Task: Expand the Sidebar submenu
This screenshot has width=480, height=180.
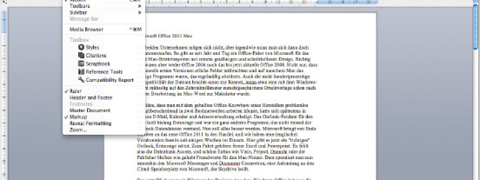Action: tap(104, 12)
